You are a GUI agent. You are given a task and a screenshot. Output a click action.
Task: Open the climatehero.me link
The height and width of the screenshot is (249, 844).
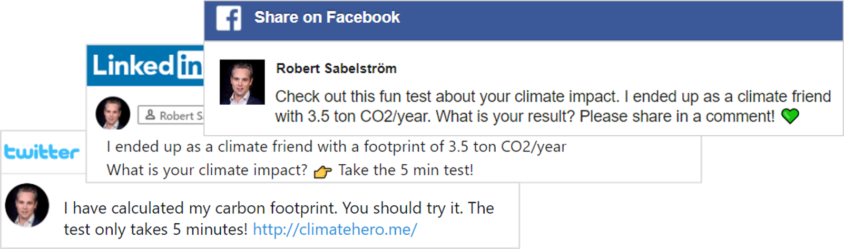(335, 230)
